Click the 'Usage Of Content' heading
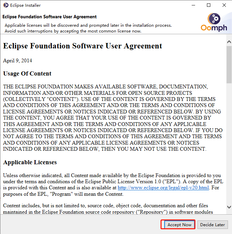232x234 pixels. [x=27, y=73]
